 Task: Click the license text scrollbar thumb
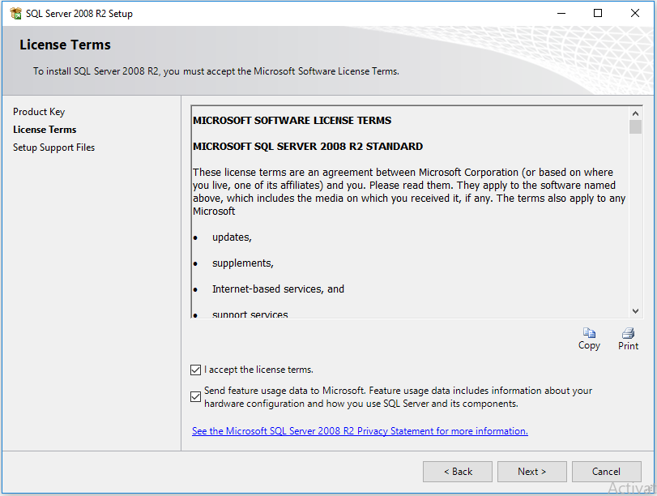(636, 126)
